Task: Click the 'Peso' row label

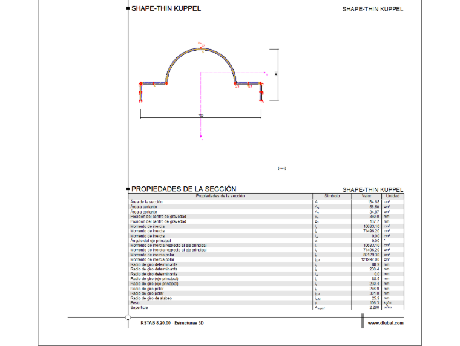Action: coord(135,303)
